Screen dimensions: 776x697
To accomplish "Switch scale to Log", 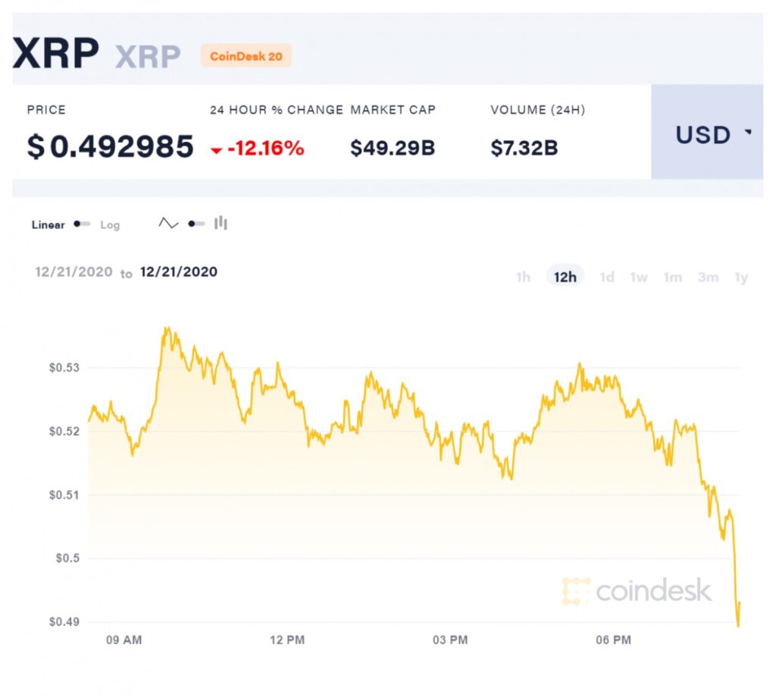I will coord(110,225).
